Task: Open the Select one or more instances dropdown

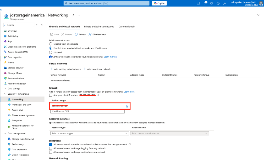Action: [x=169, y=133]
